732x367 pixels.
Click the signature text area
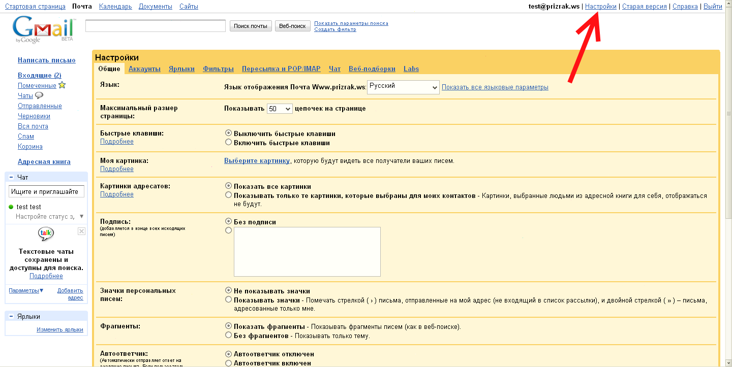(x=307, y=252)
